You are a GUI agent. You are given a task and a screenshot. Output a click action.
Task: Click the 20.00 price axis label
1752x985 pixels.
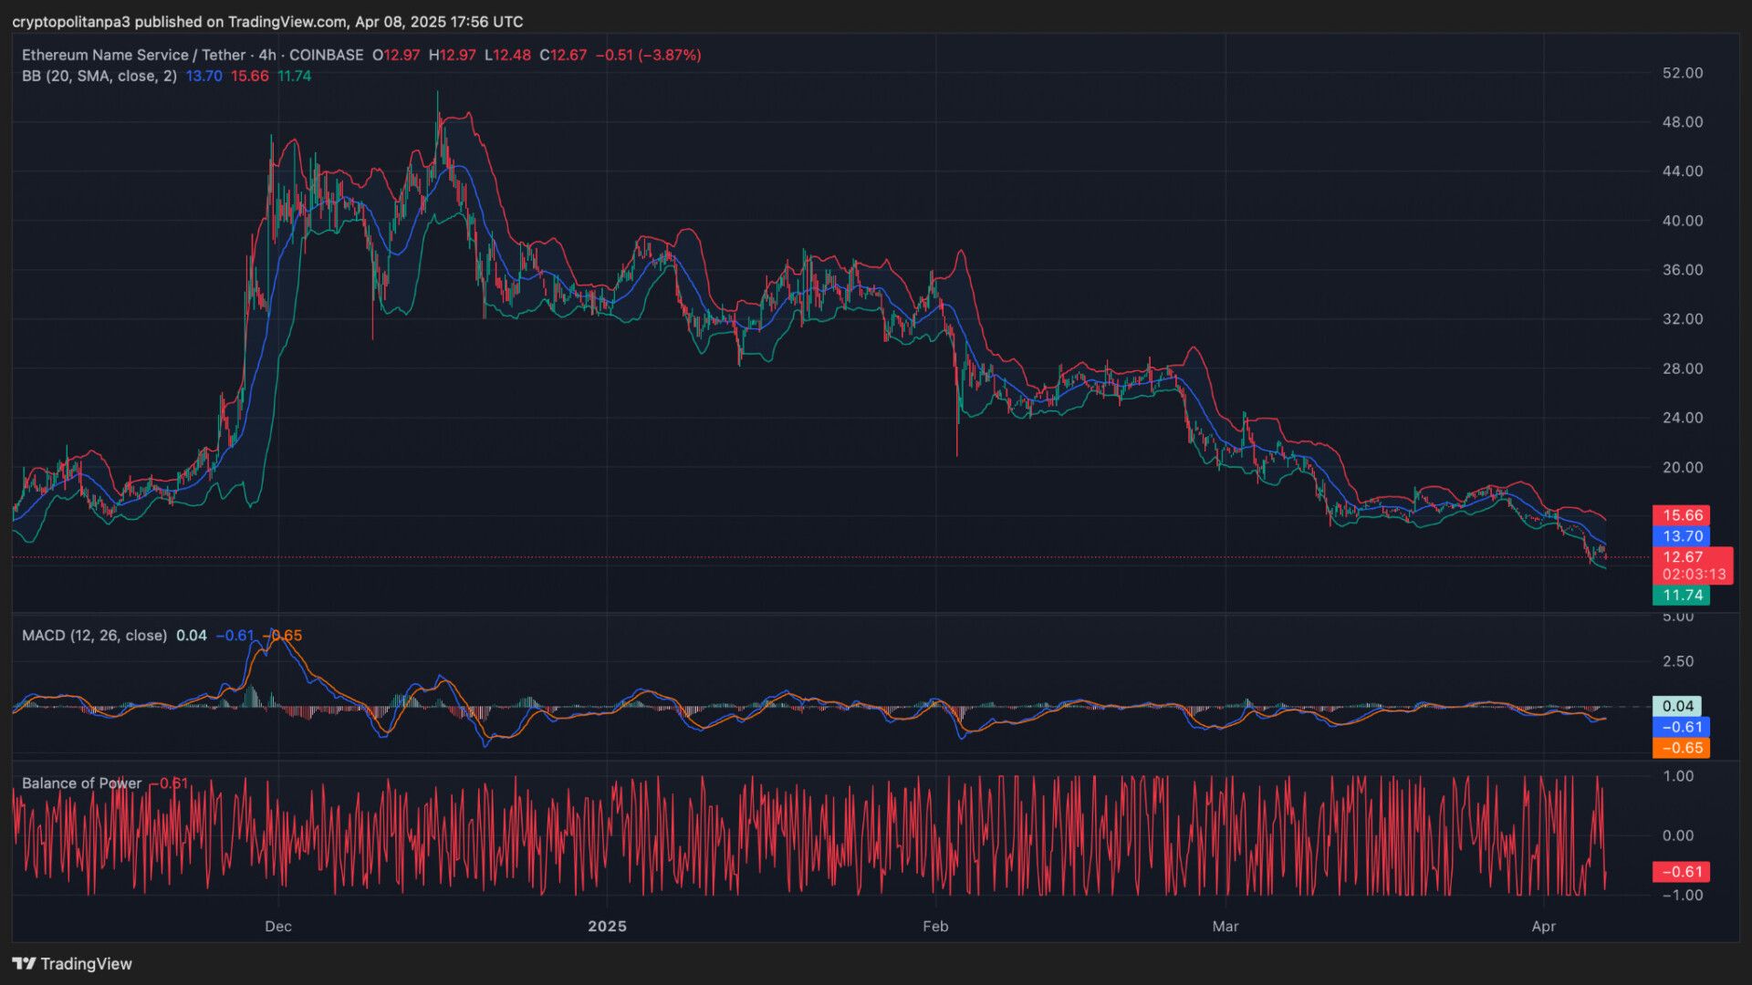point(1683,467)
